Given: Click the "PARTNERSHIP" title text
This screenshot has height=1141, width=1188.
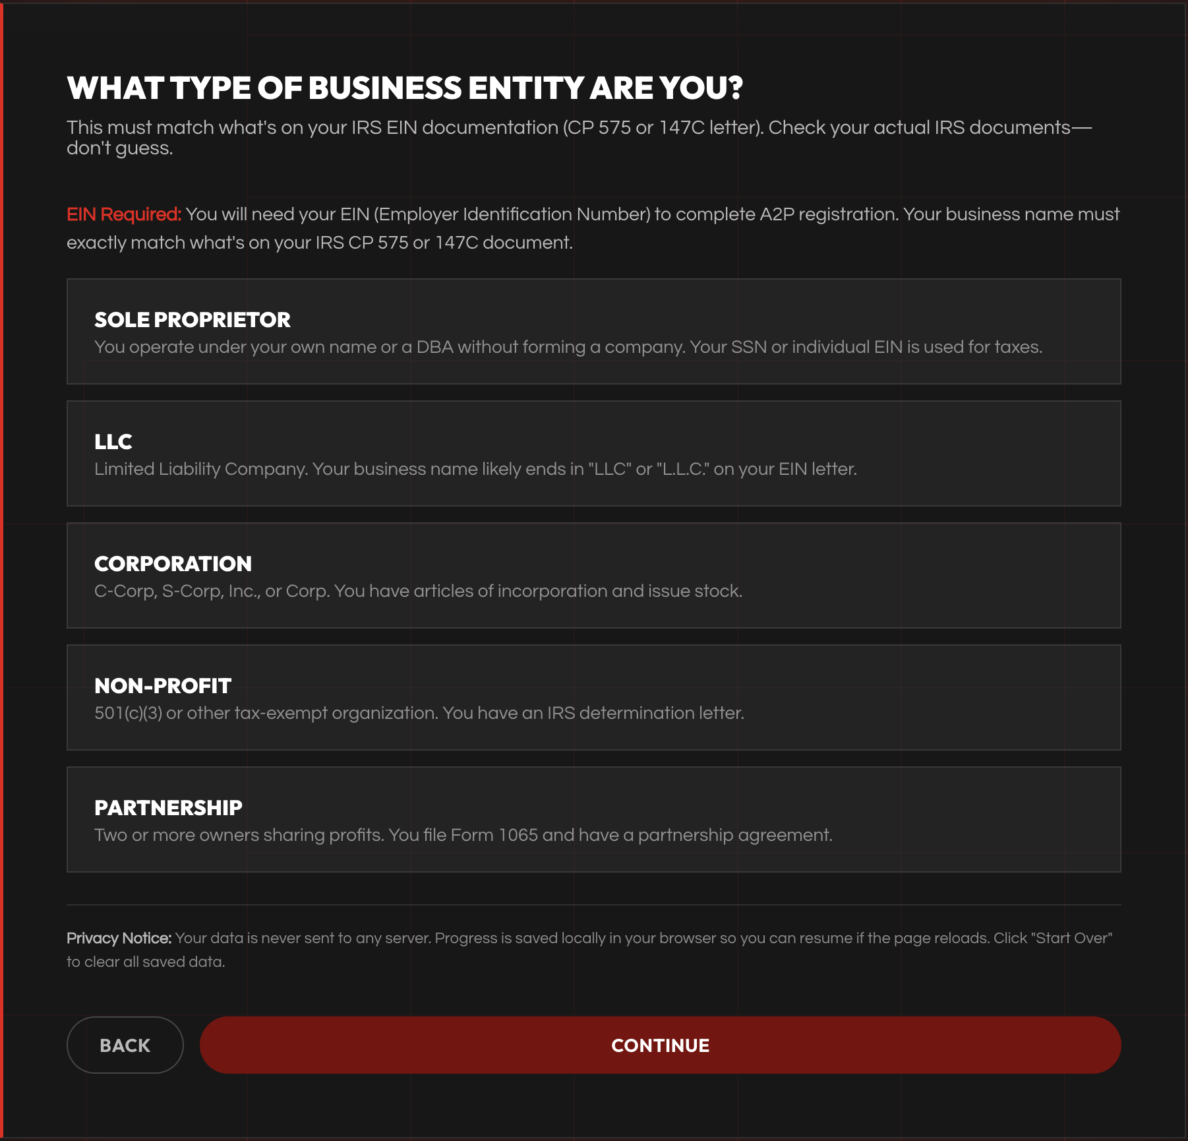Looking at the screenshot, I should (168, 808).
